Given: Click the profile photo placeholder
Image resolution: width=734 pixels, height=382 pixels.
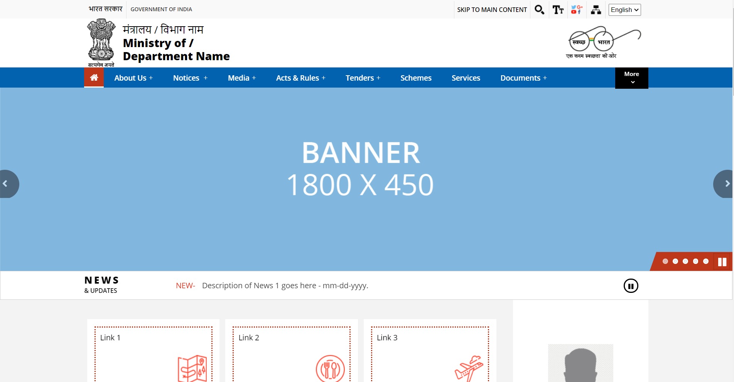Looking at the screenshot, I should (580, 363).
